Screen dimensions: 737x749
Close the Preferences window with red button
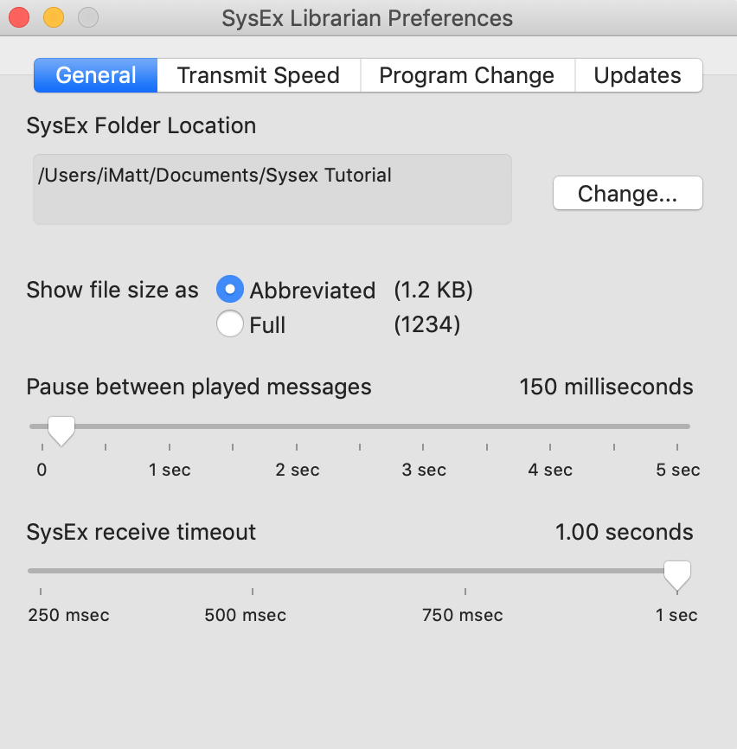point(19,17)
